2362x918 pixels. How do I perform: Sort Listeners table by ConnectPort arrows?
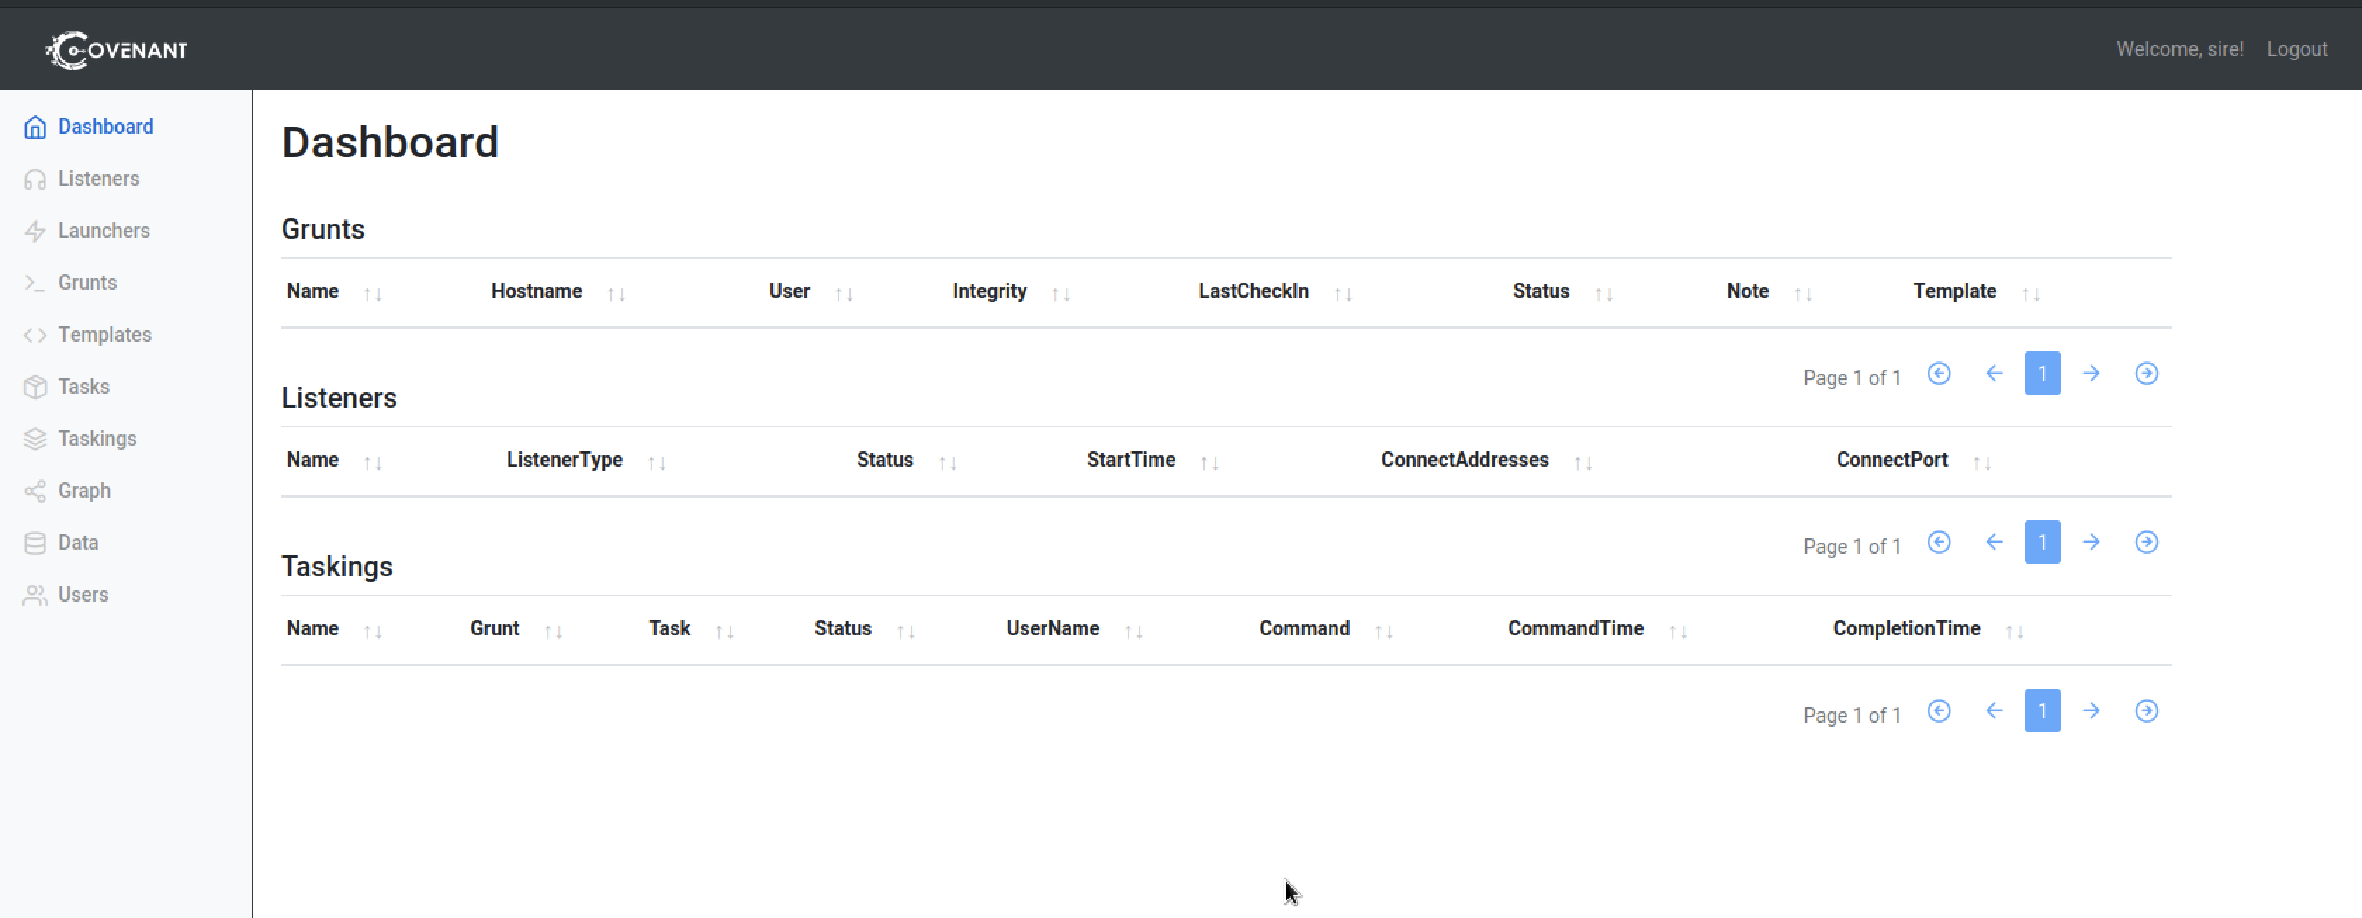coord(1982,463)
